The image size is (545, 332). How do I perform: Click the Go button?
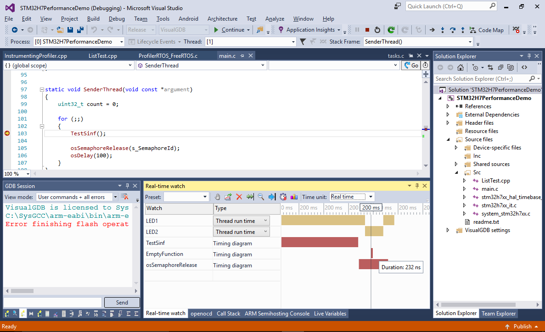click(411, 65)
